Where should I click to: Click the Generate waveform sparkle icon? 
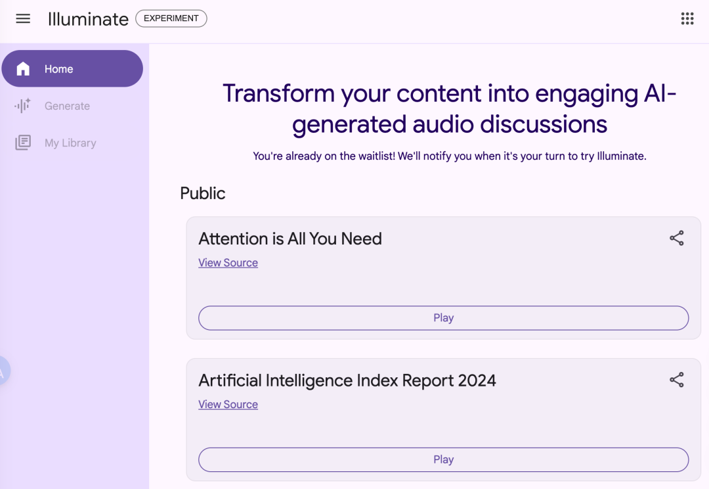click(x=22, y=106)
